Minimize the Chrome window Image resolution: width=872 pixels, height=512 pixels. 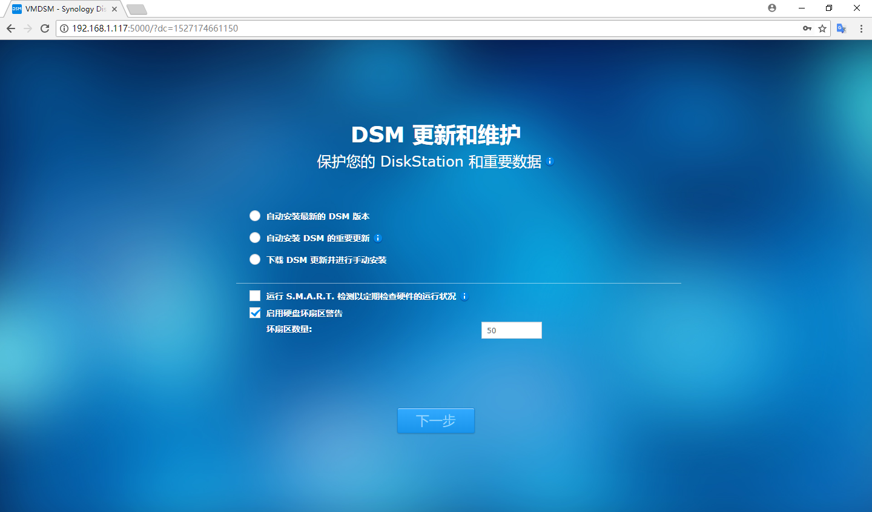[x=802, y=8]
